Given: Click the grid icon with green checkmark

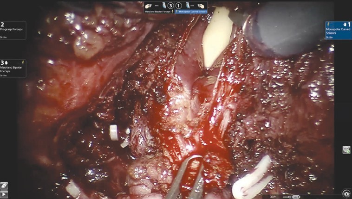Looking at the screenshot, I should [346, 150].
